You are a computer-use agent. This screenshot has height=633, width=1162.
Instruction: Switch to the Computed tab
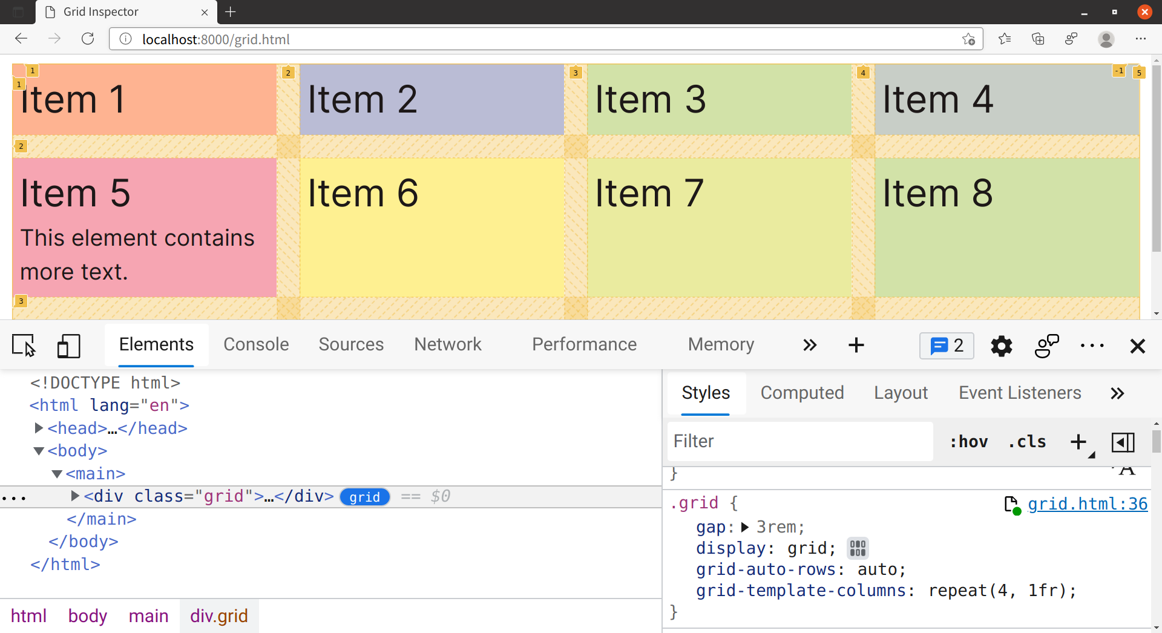pos(802,393)
